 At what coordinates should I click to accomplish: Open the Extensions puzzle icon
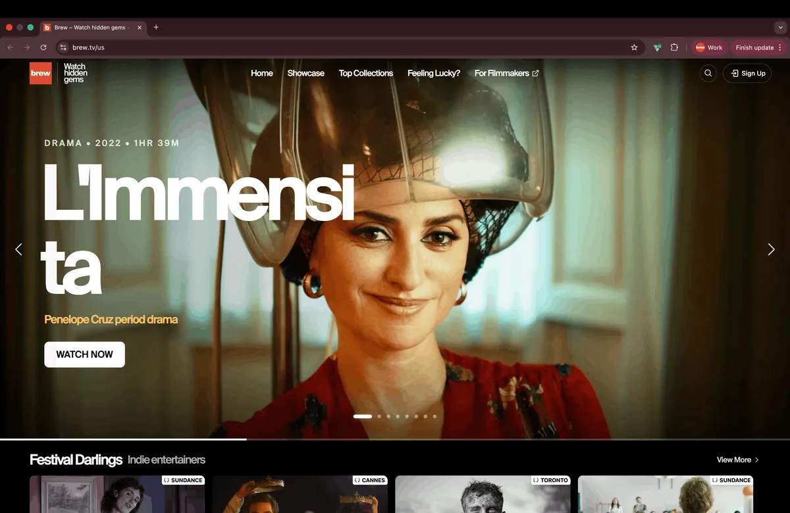(674, 47)
